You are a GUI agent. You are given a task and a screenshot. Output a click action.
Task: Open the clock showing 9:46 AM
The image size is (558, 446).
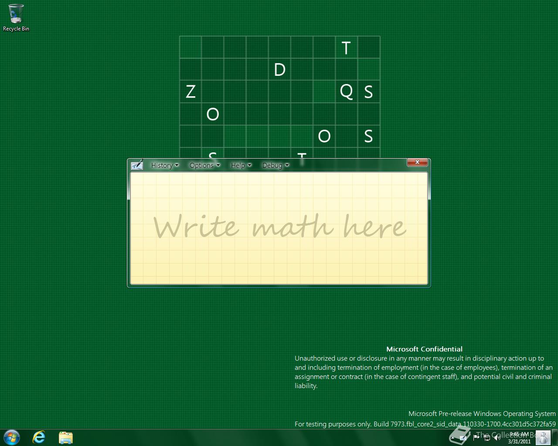[x=519, y=438]
